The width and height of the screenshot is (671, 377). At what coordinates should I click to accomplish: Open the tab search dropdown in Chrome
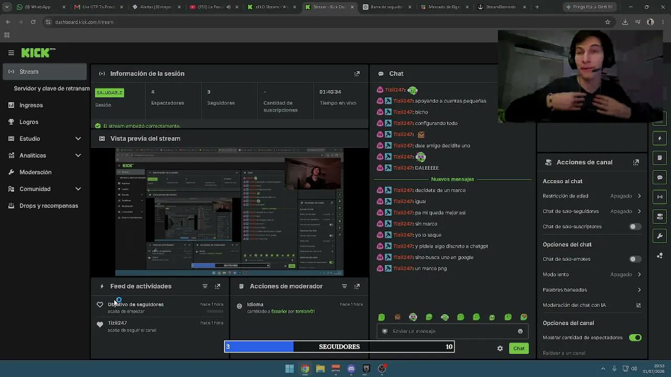pyautogui.click(x=7, y=7)
